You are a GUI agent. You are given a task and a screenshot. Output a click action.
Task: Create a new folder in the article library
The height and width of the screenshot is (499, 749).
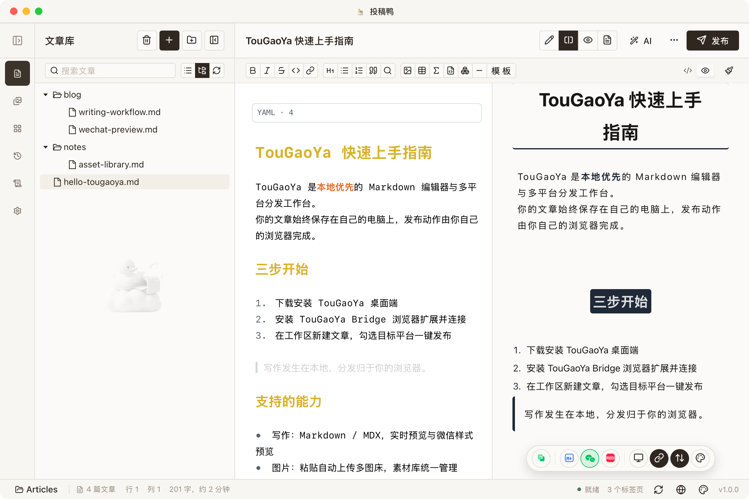[x=192, y=41]
